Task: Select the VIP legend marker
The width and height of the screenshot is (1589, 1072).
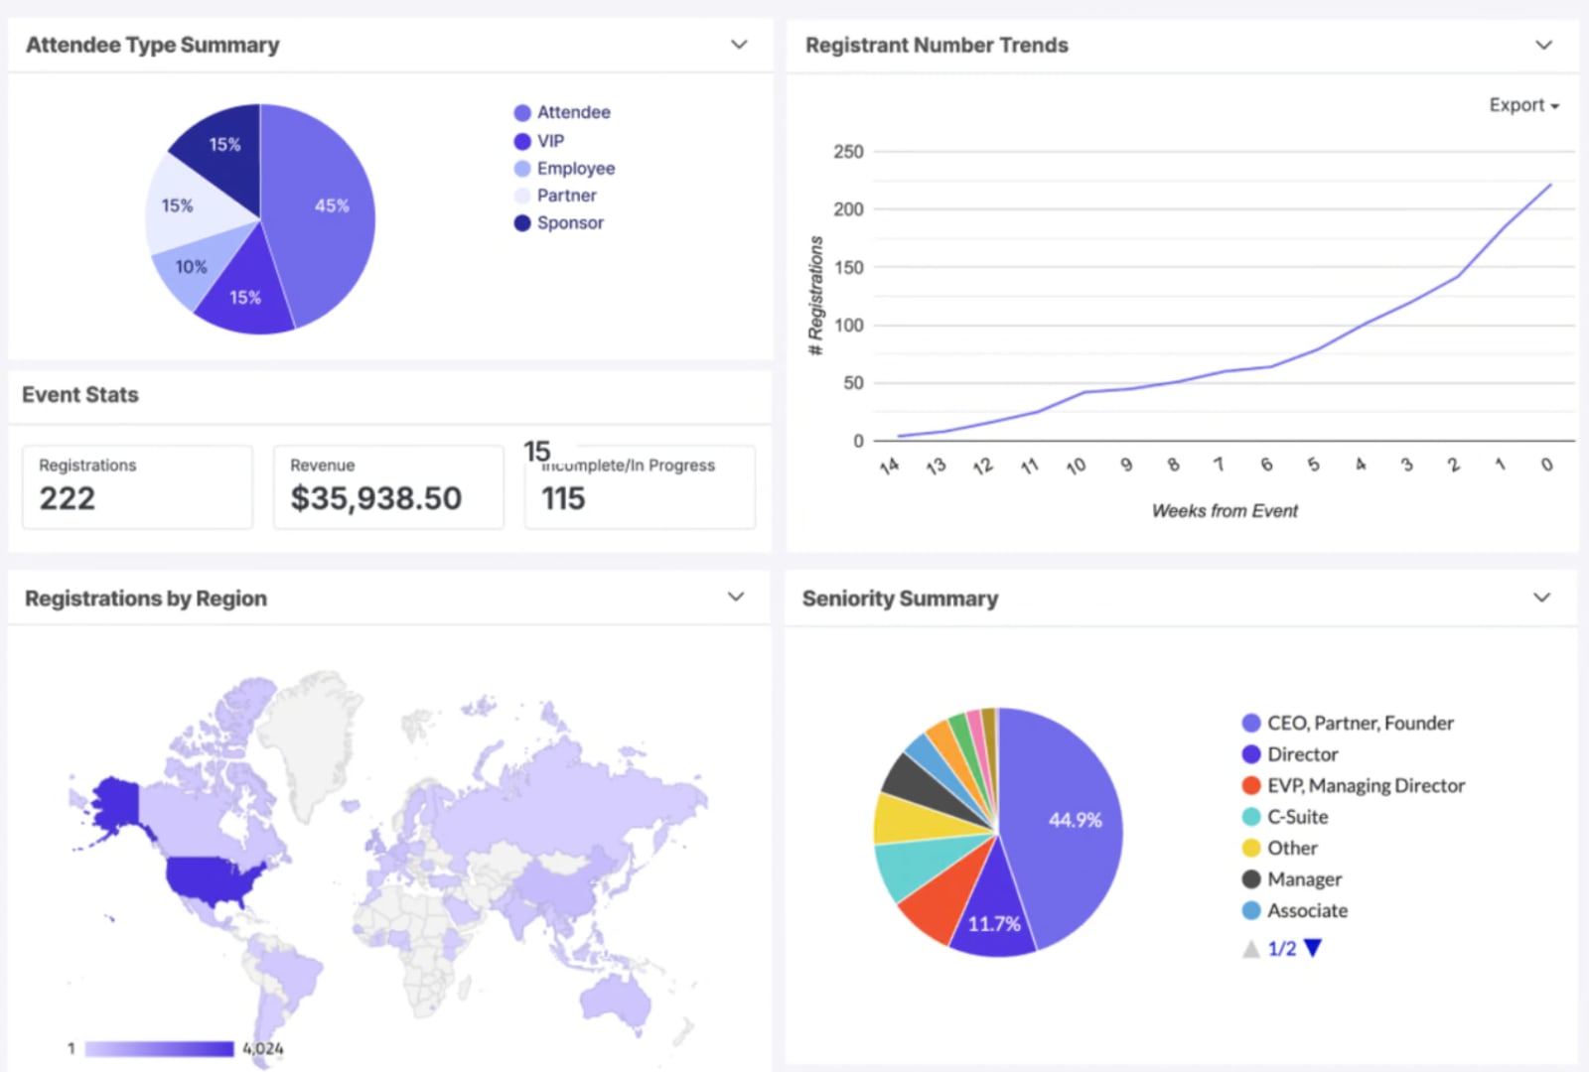Action: click(x=521, y=140)
